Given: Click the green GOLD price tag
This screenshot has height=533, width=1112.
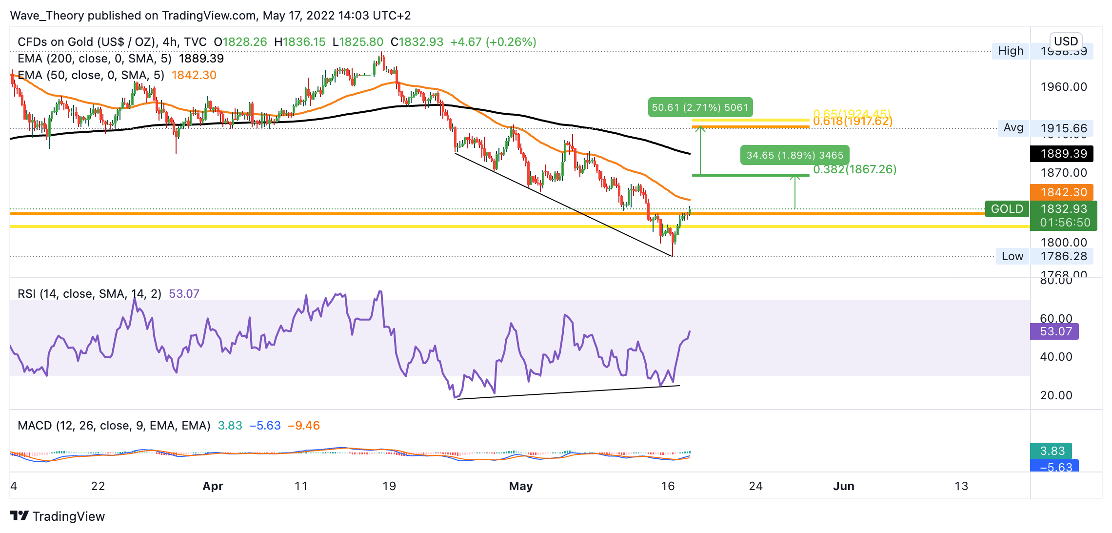Looking at the screenshot, I should tap(1007, 209).
